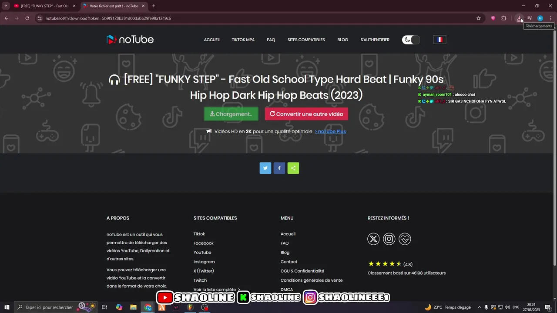The image size is (557, 313).
Task: Open FAQ in the top nav
Action: click(x=271, y=40)
